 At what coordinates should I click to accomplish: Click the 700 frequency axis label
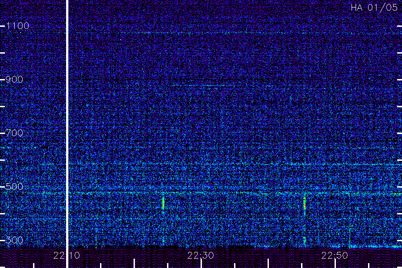(14, 133)
